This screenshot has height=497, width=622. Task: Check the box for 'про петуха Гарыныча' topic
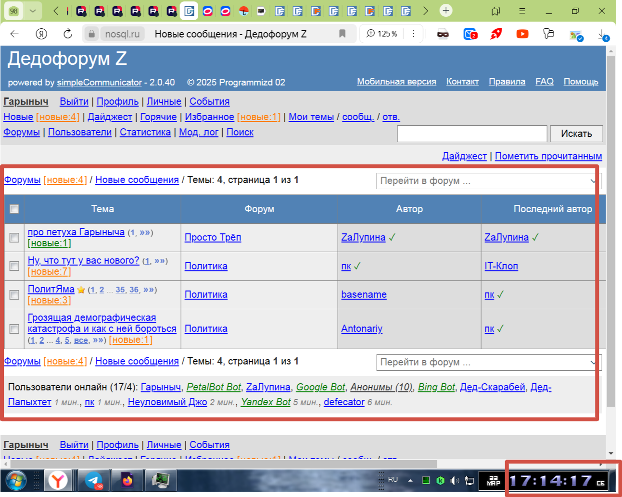(14, 238)
